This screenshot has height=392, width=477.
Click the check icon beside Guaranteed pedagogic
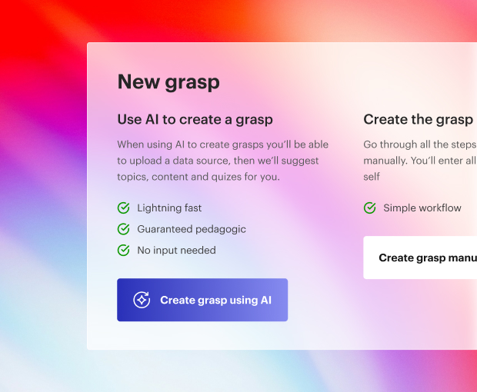[x=124, y=229]
